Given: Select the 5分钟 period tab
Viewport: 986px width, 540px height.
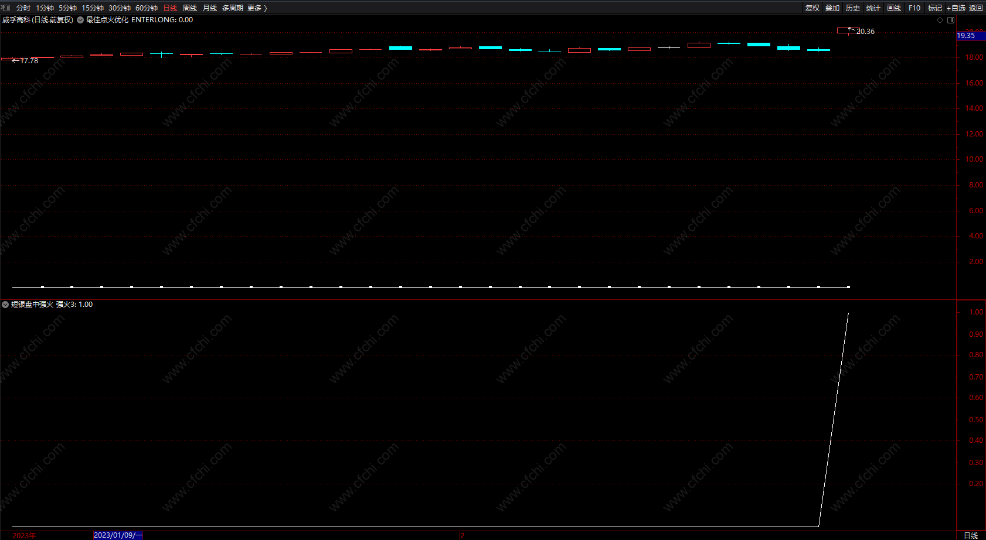Looking at the screenshot, I should pos(67,8).
